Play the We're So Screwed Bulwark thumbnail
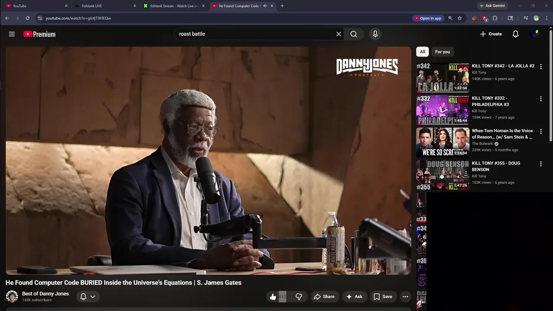Screen dimensions: 553x311 click(442, 143)
